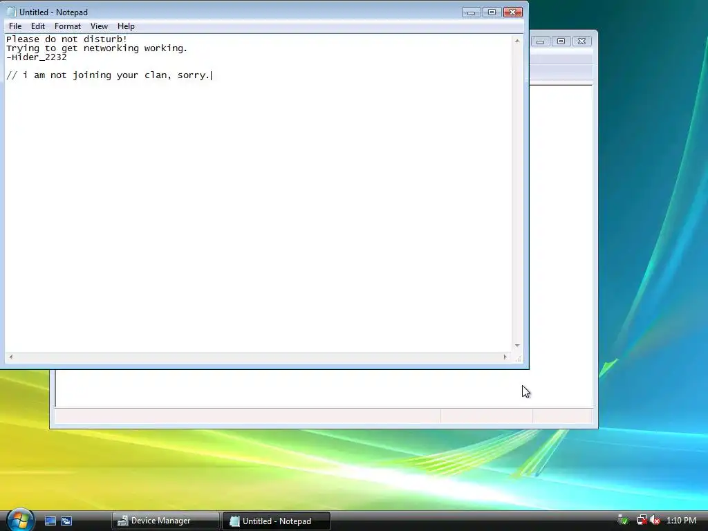This screenshot has height=531, width=708.
Task: Close the Notepad window
Action: click(x=513, y=12)
